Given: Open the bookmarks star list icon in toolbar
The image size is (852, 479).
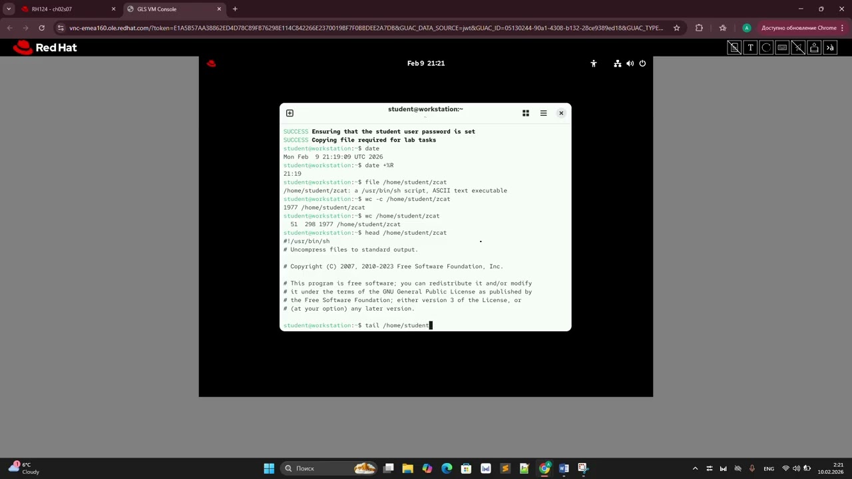Looking at the screenshot, I should (x=723, y=28).
